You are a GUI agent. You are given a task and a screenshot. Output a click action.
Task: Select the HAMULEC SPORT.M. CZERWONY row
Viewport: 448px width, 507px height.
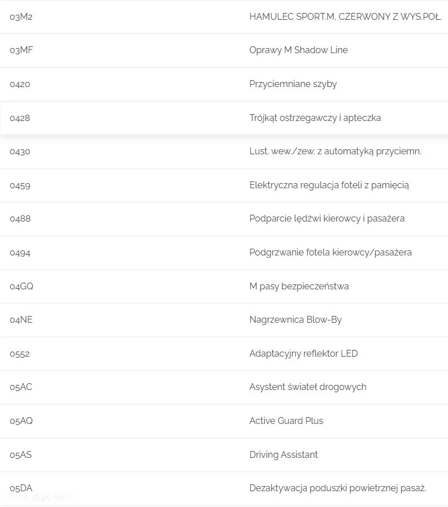(224, 17)
